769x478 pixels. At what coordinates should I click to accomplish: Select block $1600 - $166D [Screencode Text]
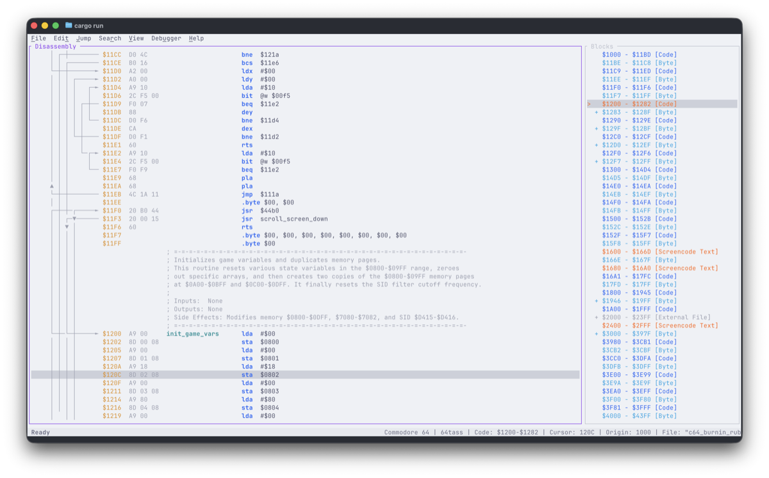point(660,252)
